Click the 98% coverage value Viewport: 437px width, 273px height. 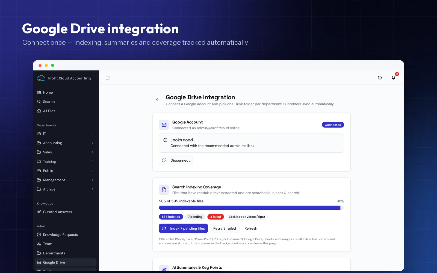tap(340, 201)
